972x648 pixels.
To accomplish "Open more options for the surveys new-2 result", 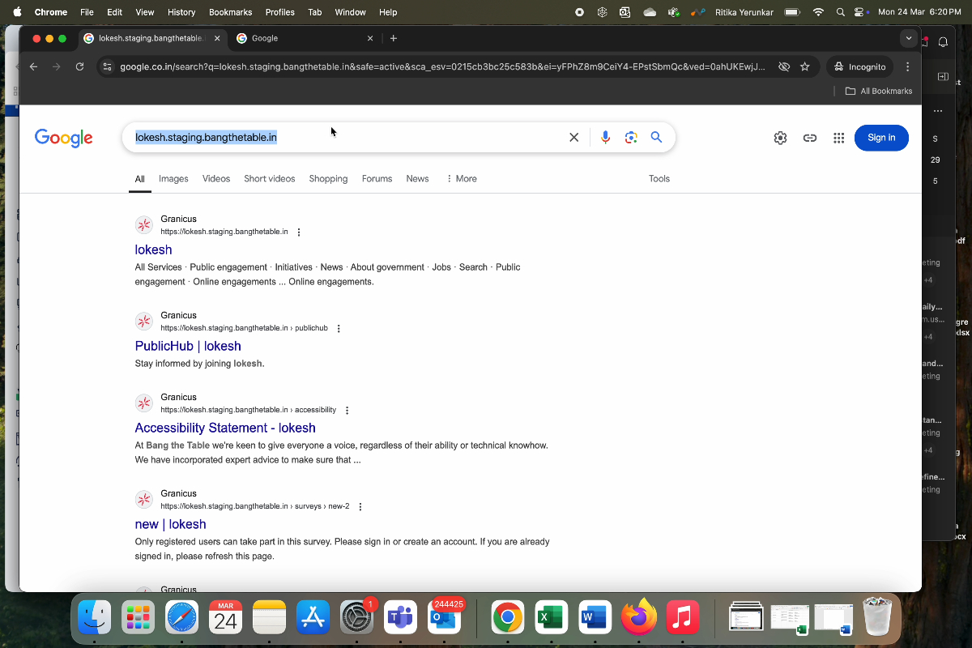I will [x=360, y=507].
